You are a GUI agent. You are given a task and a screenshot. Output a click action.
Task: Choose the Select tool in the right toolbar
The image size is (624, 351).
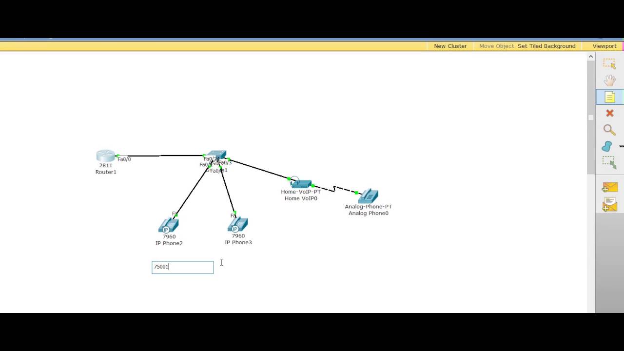tap(609, 64)
